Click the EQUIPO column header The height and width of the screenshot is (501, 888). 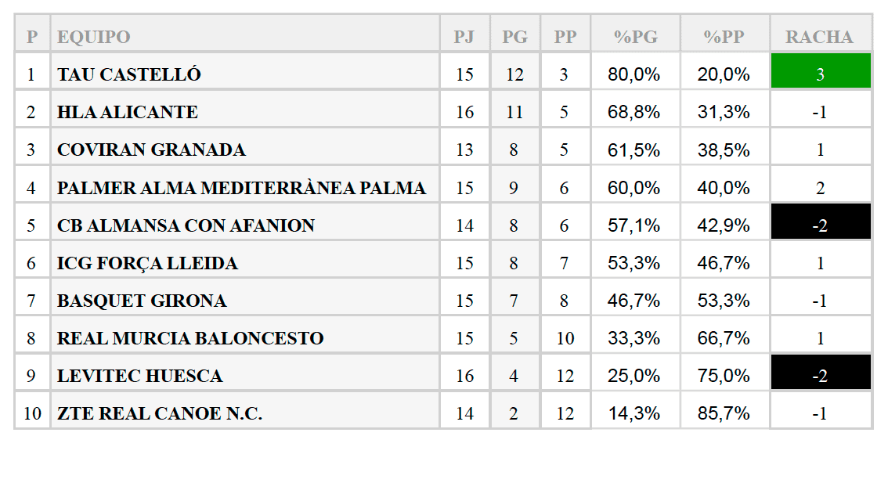point(94,37)
